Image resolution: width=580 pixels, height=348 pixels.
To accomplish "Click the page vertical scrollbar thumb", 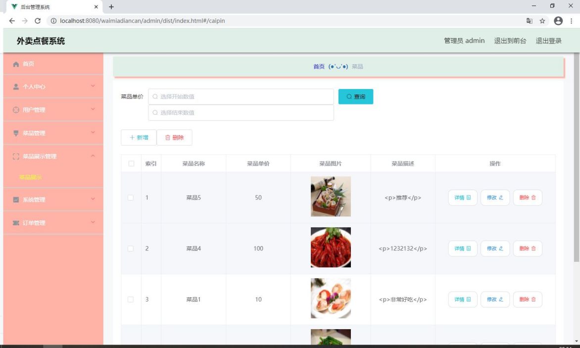I will (577, 157).
